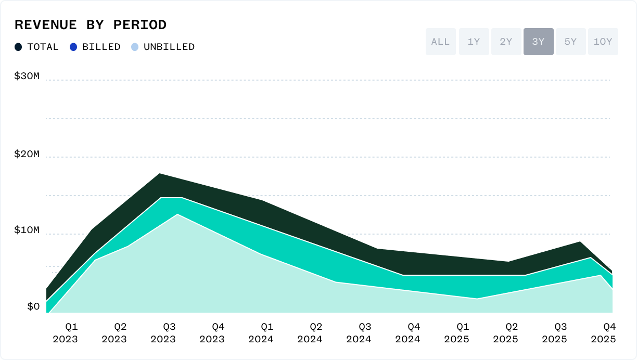Toggle the UNBILLED series legend dot
This screenshot has height=360, width=637.
click(135, 47)
